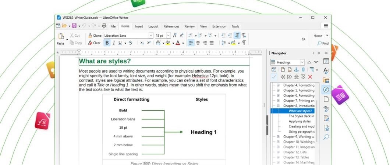Select 'The Styles deck in' Navigator entry
Image resolution: width=390 pixels, height=165 pixels.
point(301,116)
